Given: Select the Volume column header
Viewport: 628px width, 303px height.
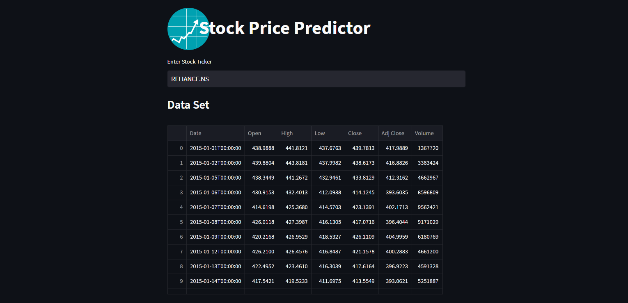Looking at the screenshot, I should pos(424,133).
